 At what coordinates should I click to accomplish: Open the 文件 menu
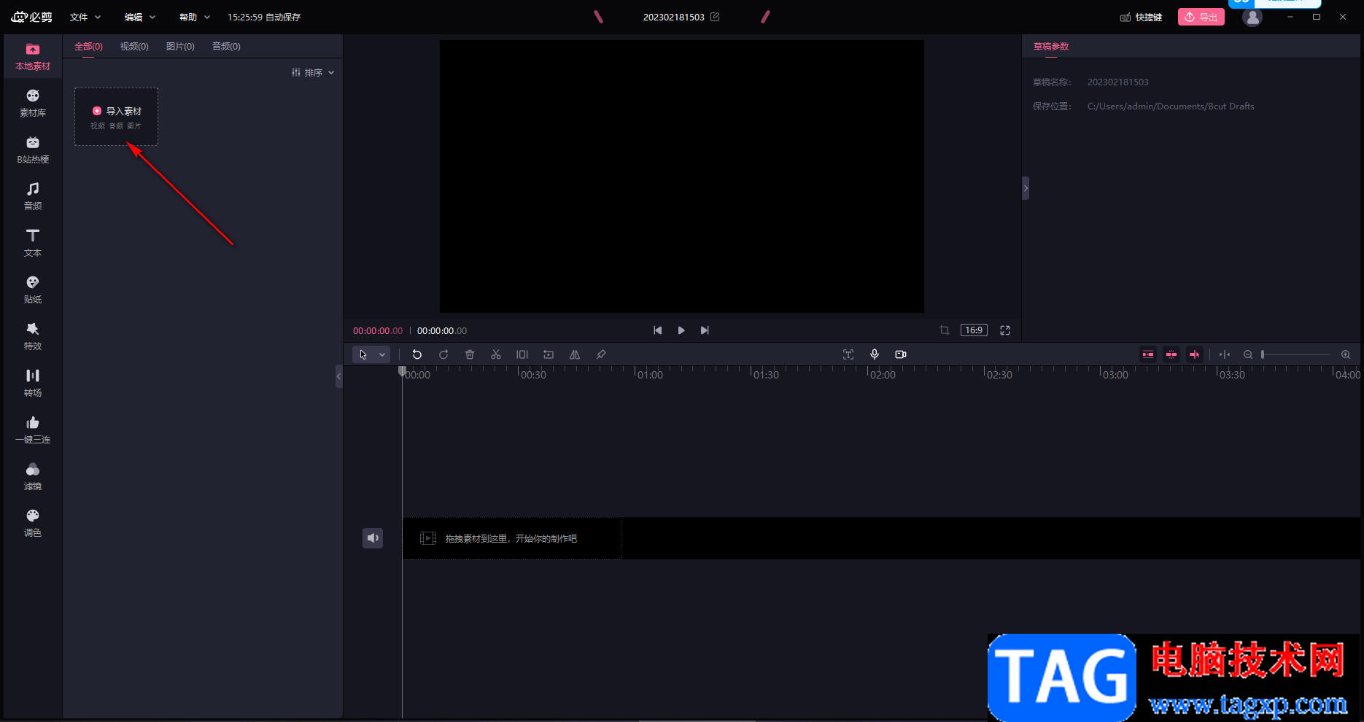(85, 17)
